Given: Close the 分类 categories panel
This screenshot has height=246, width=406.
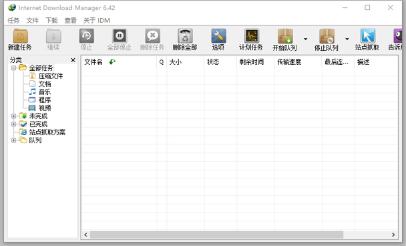Looking at the screenshot, I should point(73,60).
